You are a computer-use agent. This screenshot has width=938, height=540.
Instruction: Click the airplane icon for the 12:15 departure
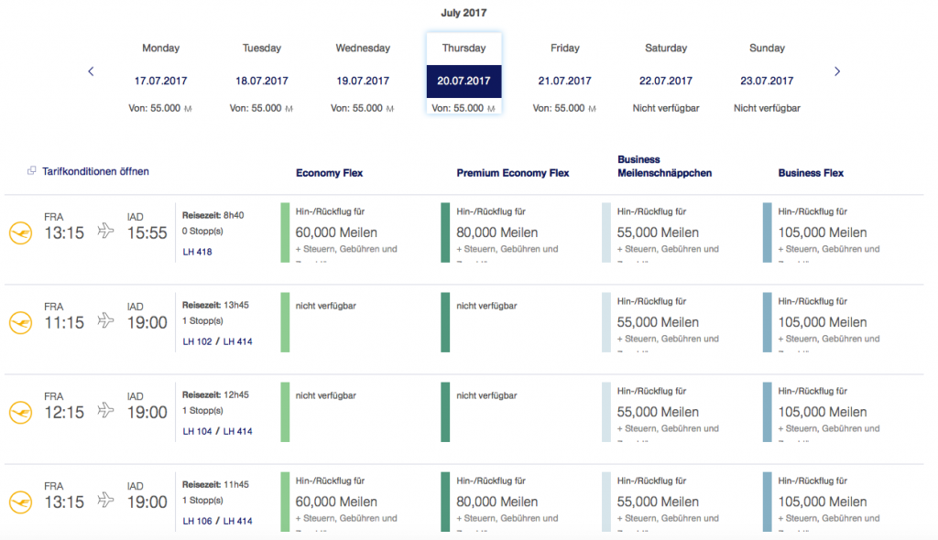105,410
